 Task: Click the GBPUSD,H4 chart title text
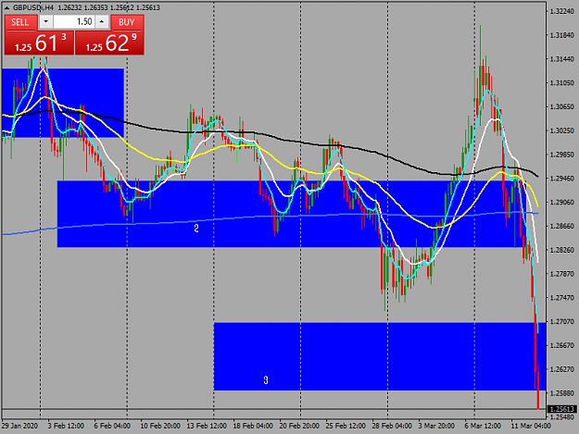click(x=32, y=7)
